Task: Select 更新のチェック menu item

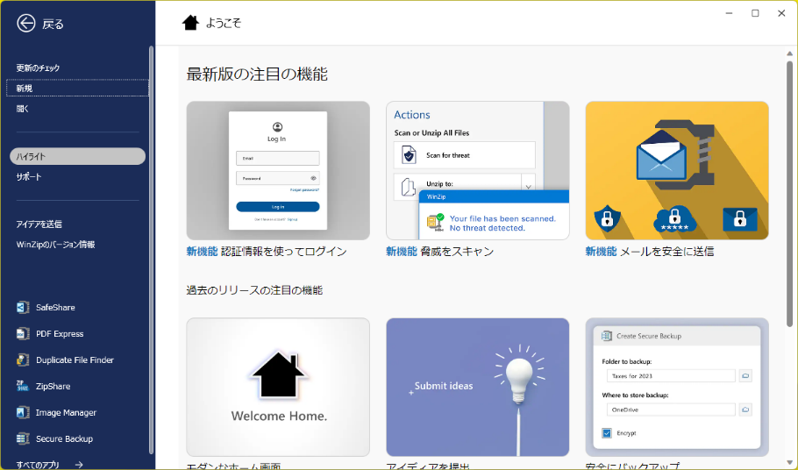Action: click(39, 68)
